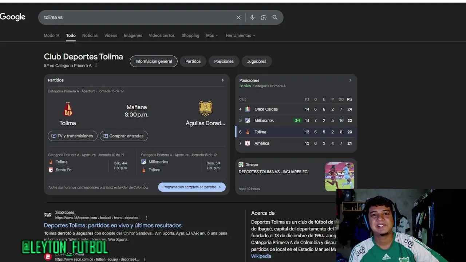This screenshot has width=466, height=262.
Task: Switch to the Videos tab
Action: (x=111, y=35)
